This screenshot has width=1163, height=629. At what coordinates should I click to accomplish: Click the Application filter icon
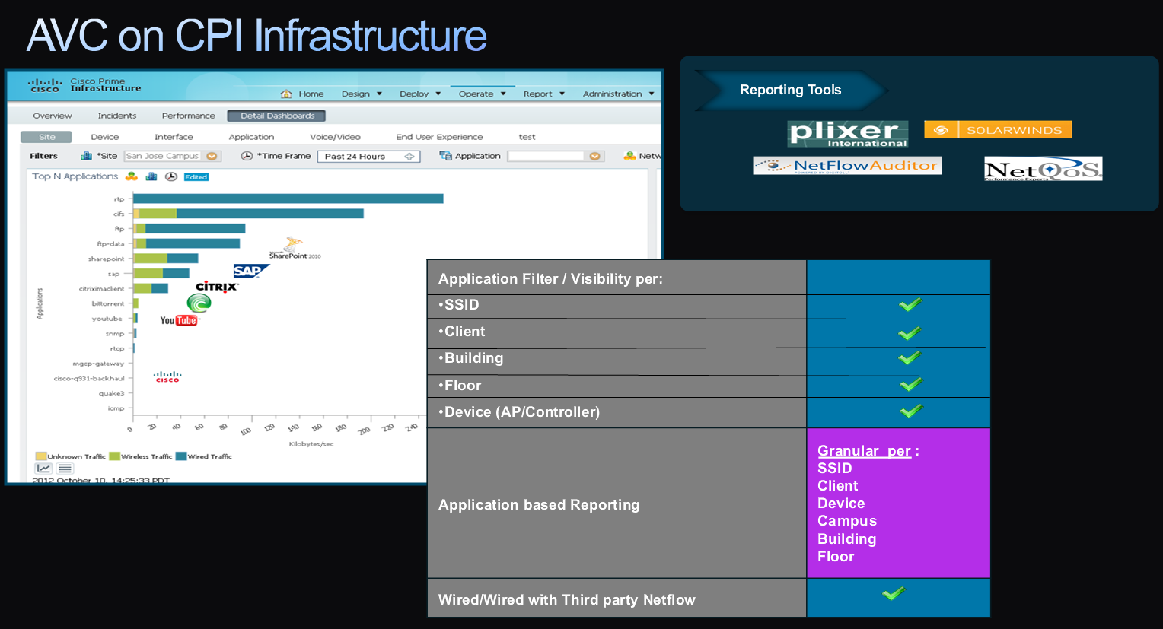(x=445, y=156)
